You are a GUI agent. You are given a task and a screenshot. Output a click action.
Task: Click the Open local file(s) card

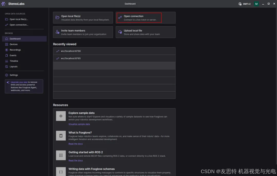[x=83, y=18]
